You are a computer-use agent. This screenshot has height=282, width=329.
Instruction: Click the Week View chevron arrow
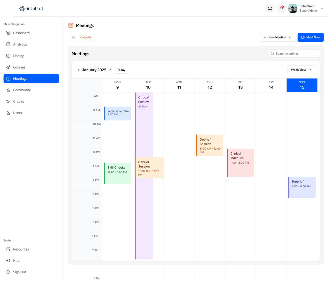click(310, 70)
